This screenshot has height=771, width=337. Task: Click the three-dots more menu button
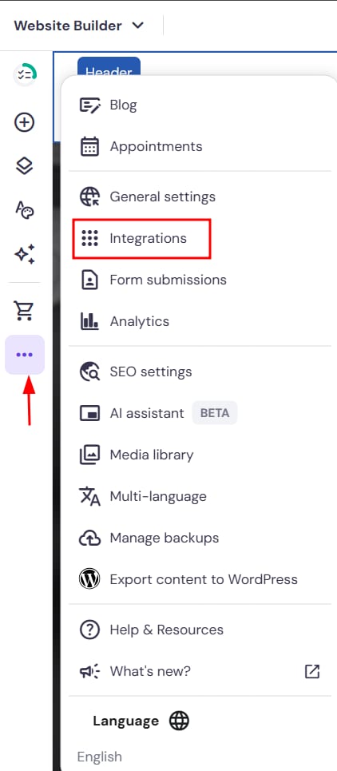[25, 355]
